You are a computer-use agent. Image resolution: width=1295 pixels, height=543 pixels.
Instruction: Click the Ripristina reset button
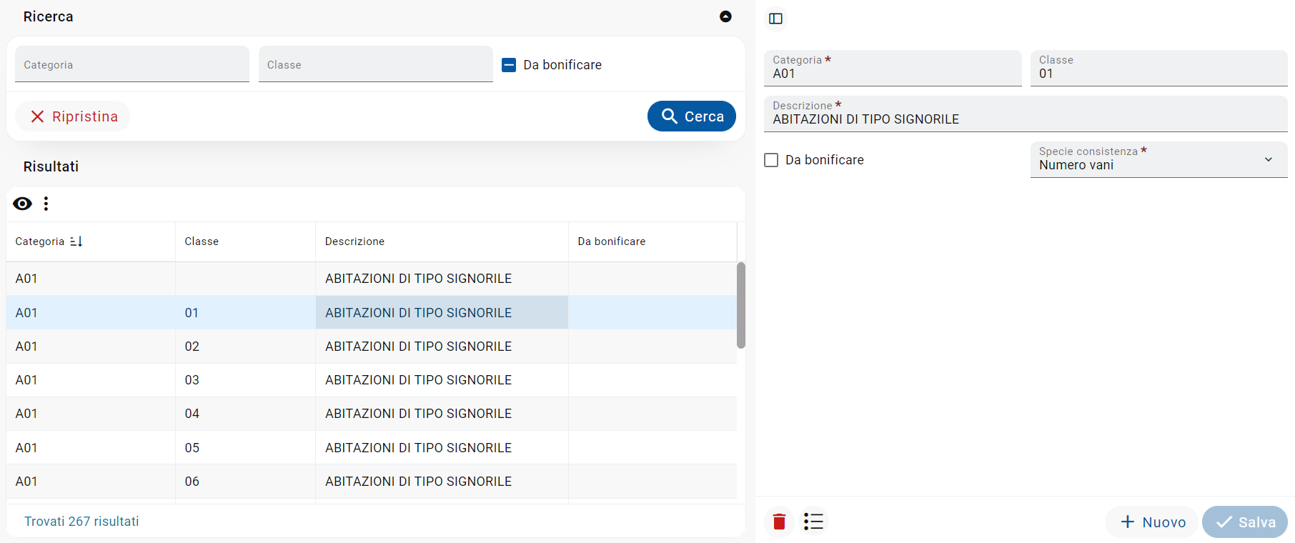(73, 116)
